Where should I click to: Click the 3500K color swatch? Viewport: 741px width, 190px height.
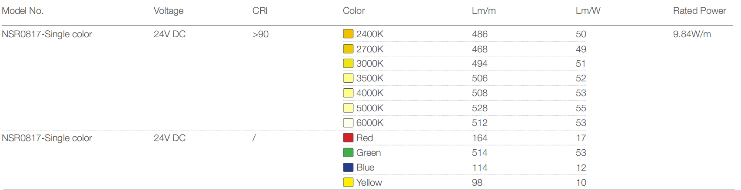[x=348, y=78]
